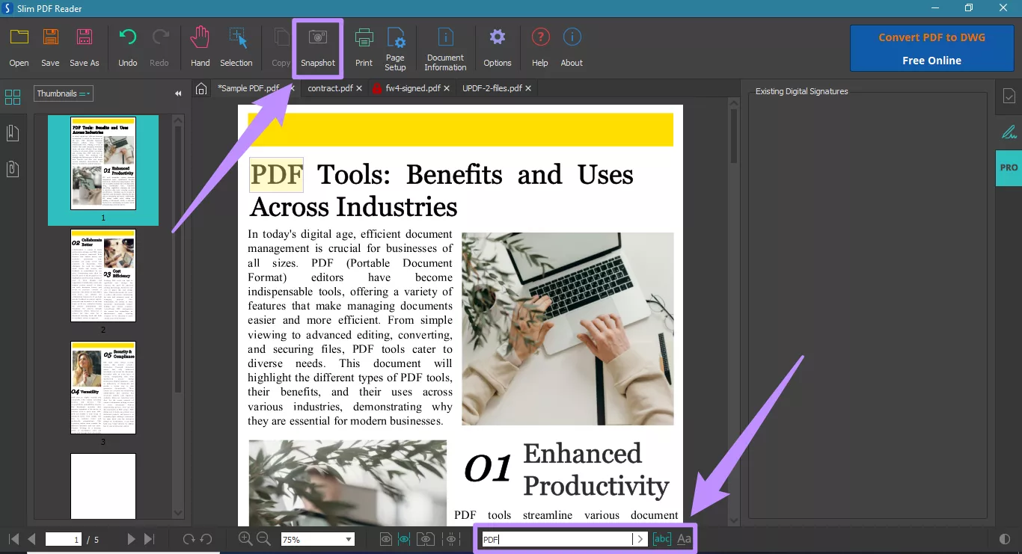This screenshot has width=1022, height=554.
Task: Open the zoom level dropdown
Action: point(347,538)
